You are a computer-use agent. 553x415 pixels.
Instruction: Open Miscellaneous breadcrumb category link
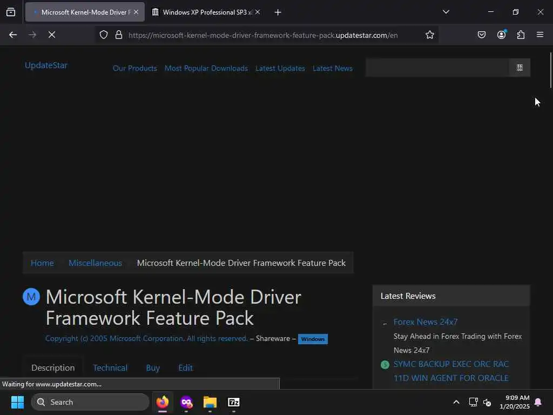pyautogui.click(x=95, y=263)
